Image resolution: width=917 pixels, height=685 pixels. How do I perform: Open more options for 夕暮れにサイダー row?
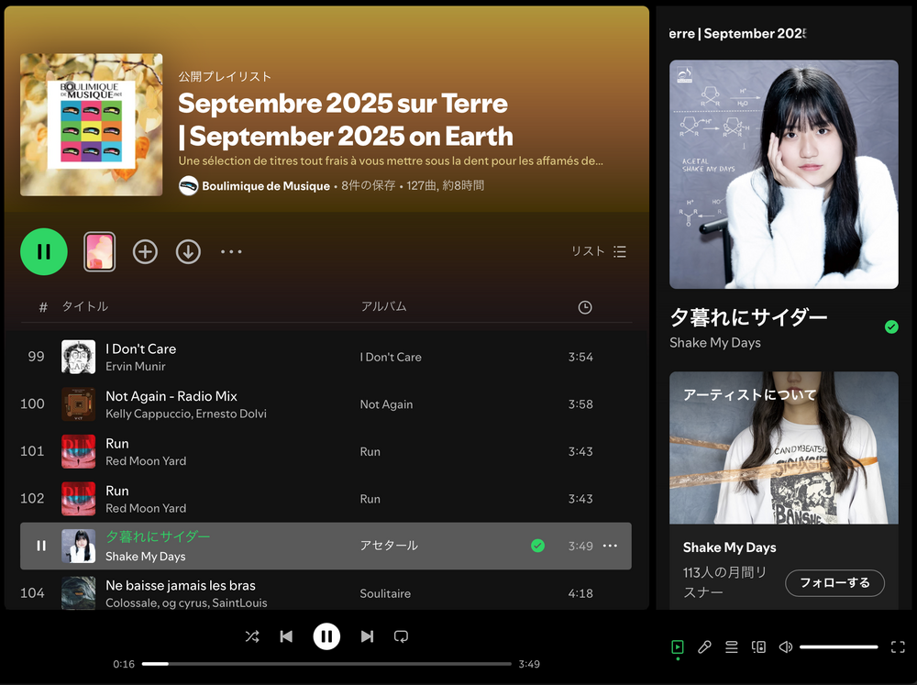pos(610,546)
